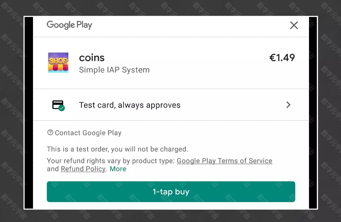Open Google Play Terms of Service
Viewport: 341px width, 222px height.
click(x=224, y=161)
